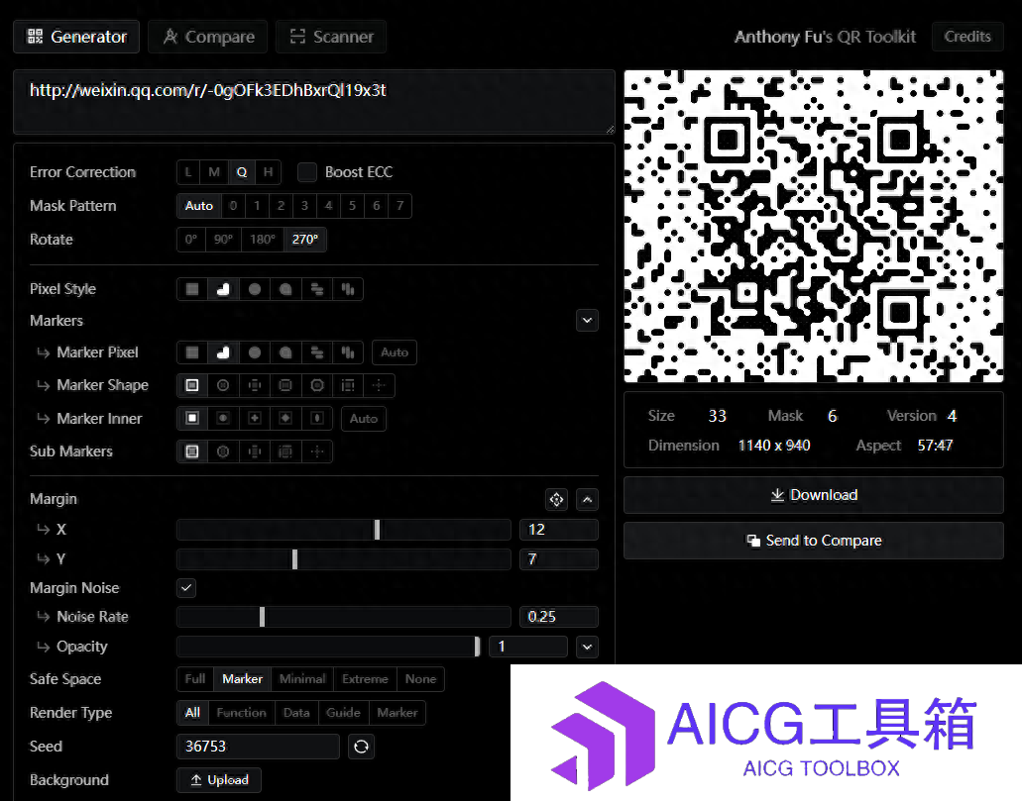Image resolution: width=1022 pixels, height=801 pixels.
Task: Click the Margin X slider handle
Action: pos(377,530)
